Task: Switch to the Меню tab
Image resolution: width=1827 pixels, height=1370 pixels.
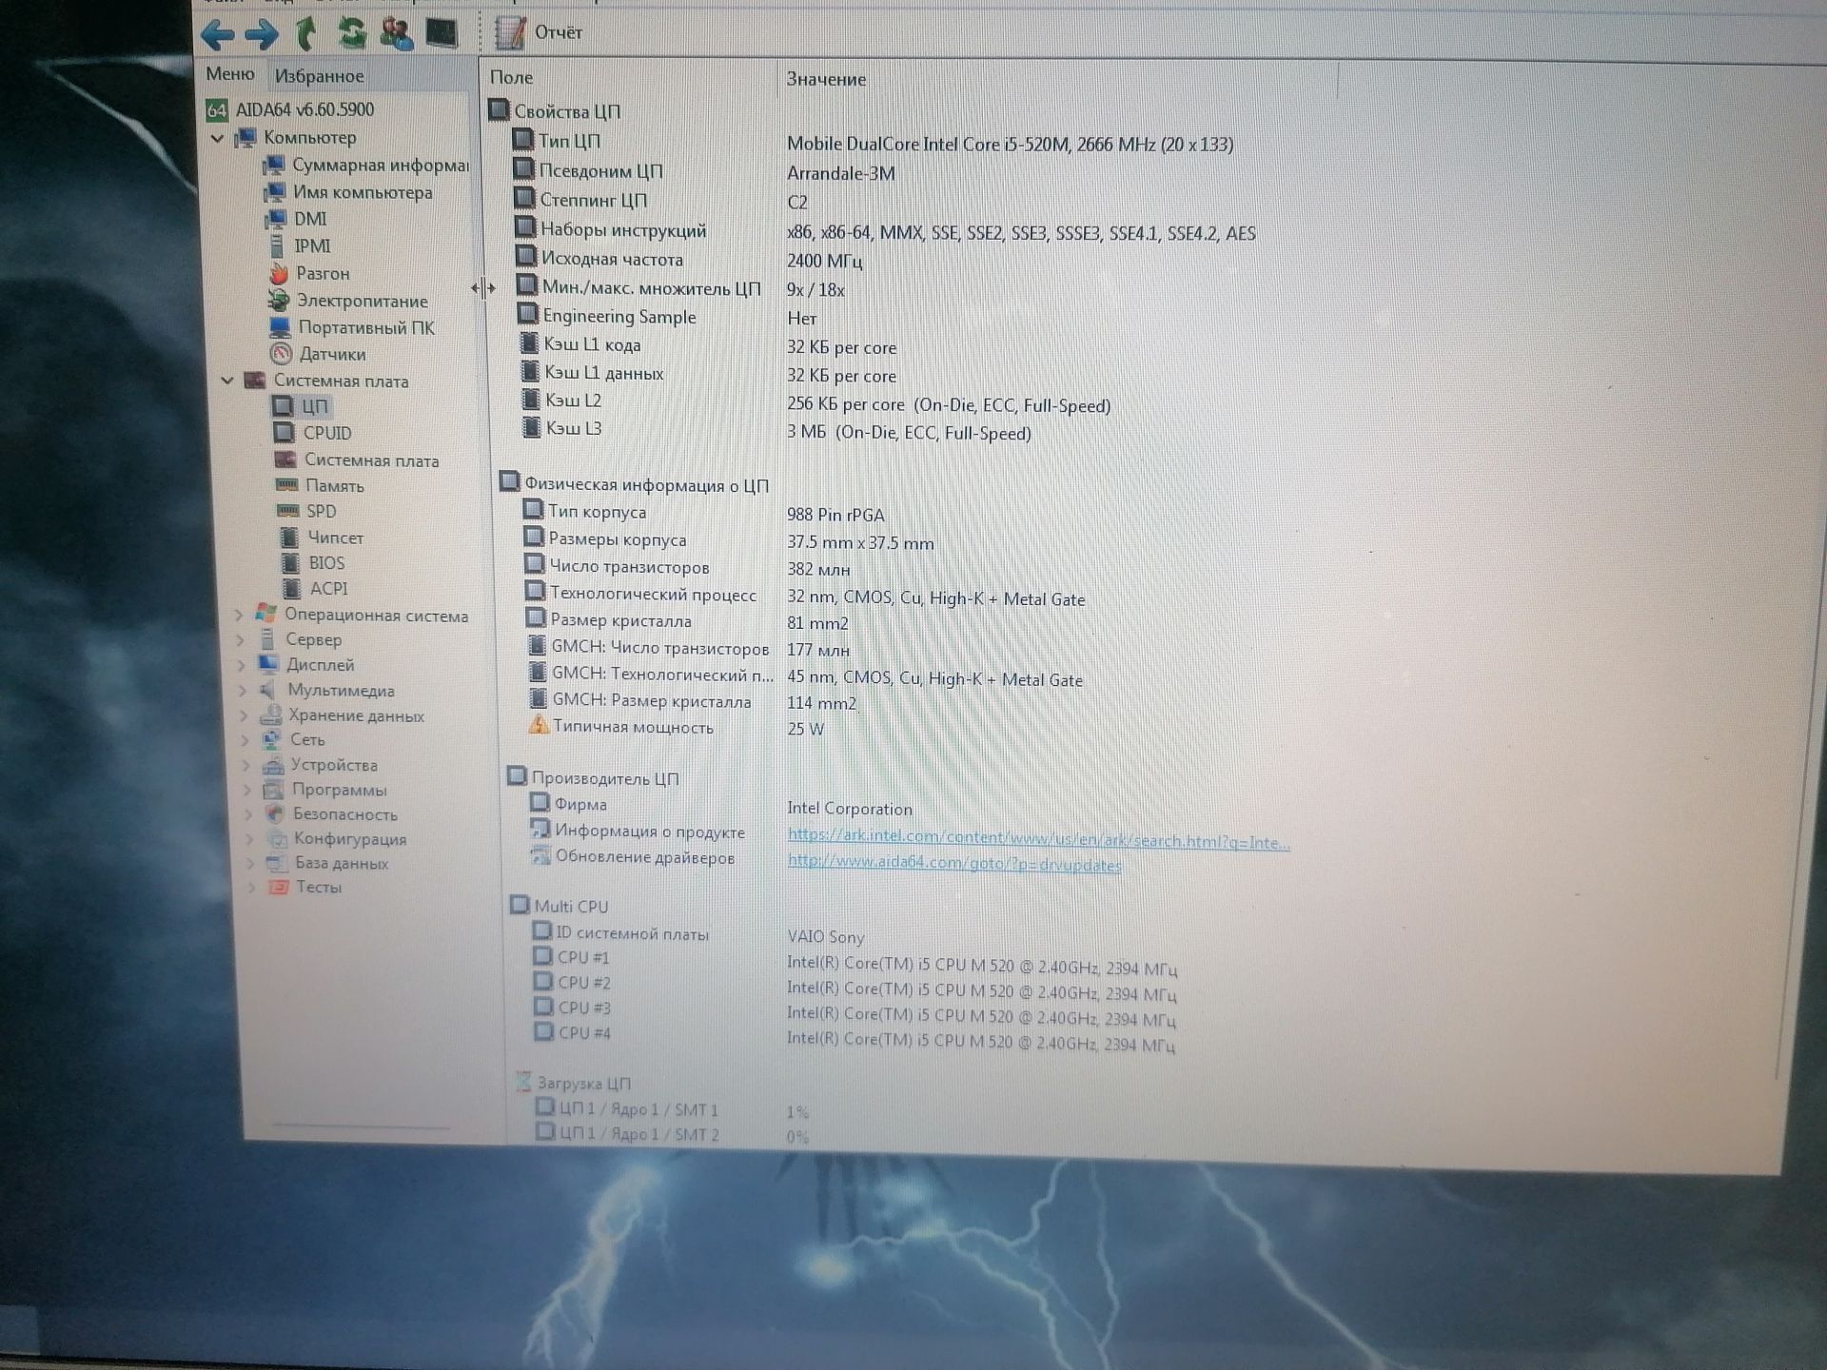Action: click(230, 74)
